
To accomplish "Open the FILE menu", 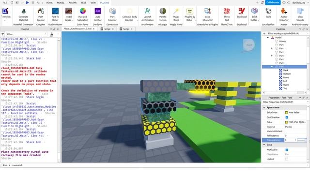I will (x=5, y=3).
